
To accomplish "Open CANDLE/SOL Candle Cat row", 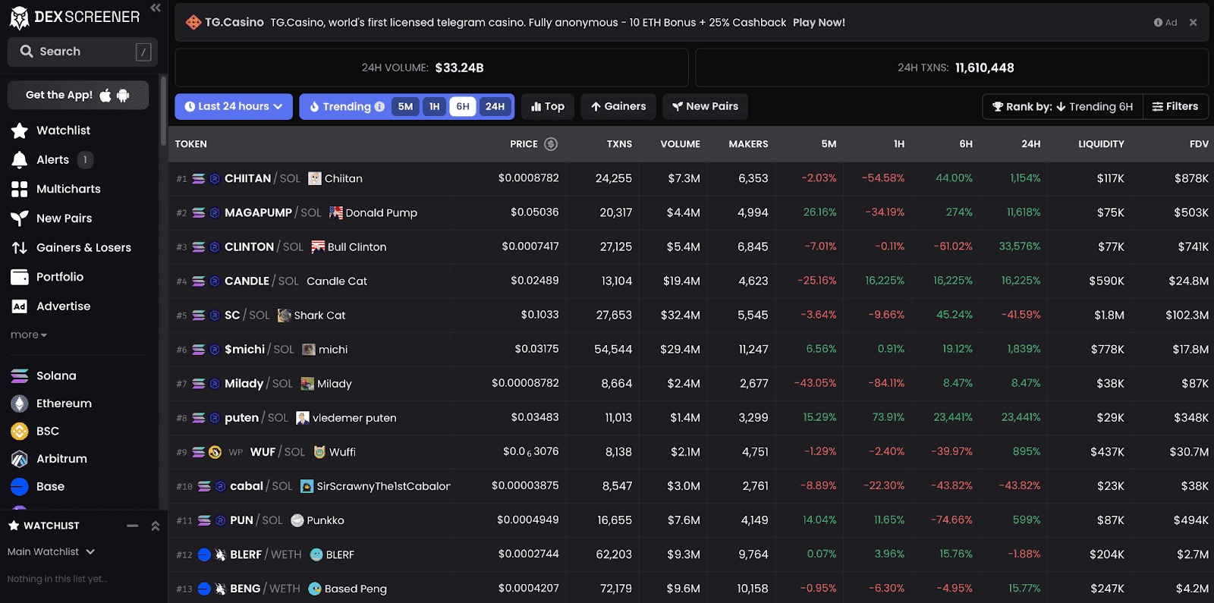I will [691, 281].
